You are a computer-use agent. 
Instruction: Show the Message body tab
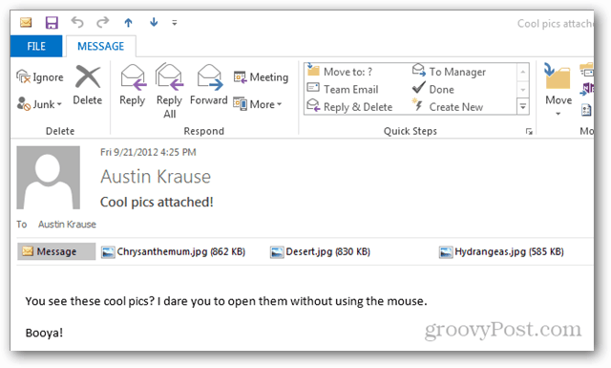pos(56,251)
